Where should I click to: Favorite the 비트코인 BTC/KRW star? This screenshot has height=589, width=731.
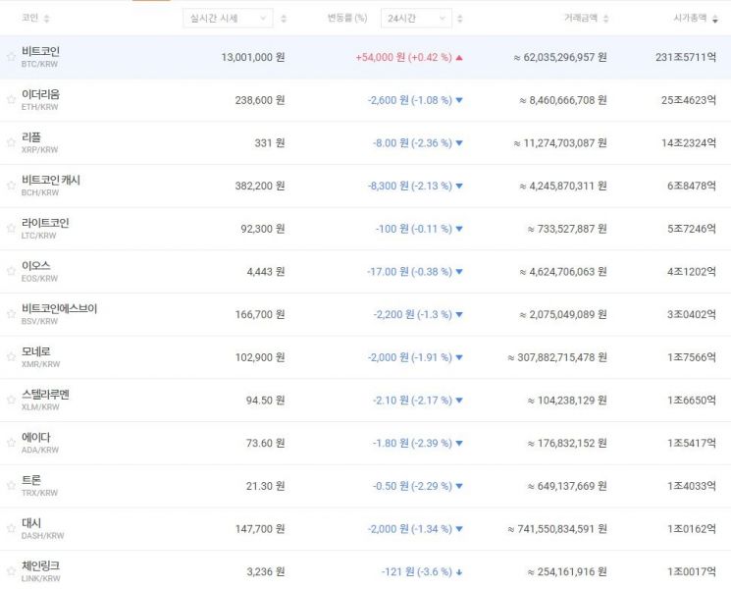click(x=11, y=57)
